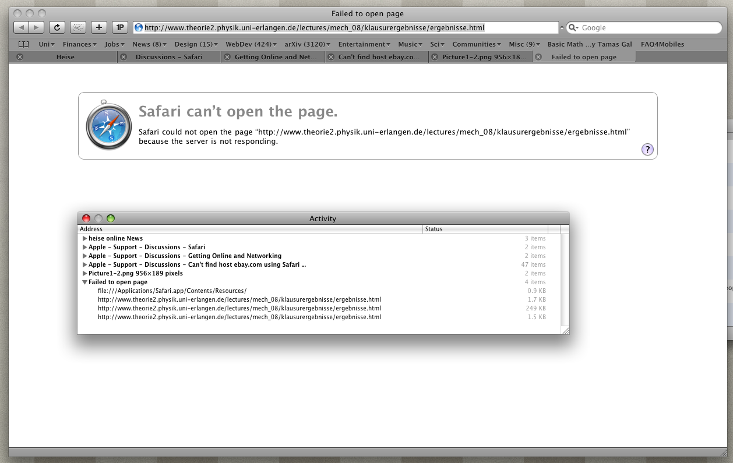The image size is (733, 463).
Task: Click the question mark help button
Action: coord(647,150)
